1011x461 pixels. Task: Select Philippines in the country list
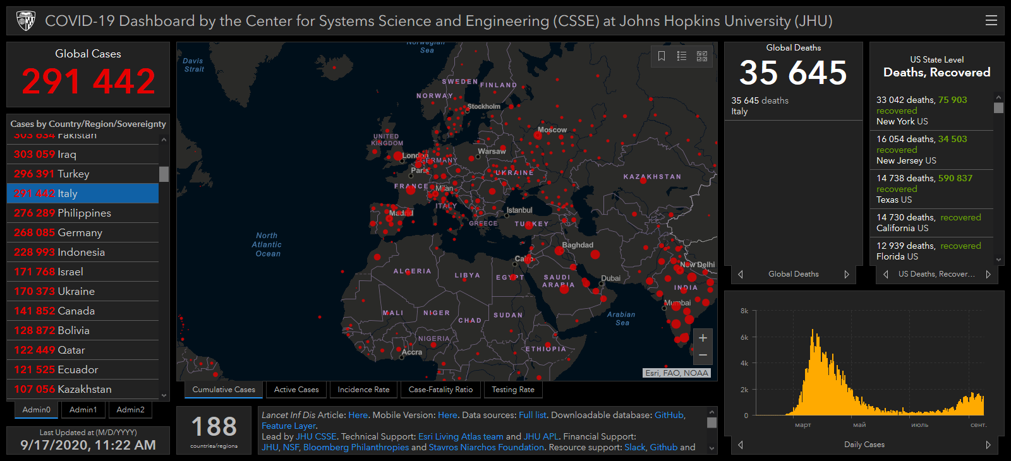(83, 213)
